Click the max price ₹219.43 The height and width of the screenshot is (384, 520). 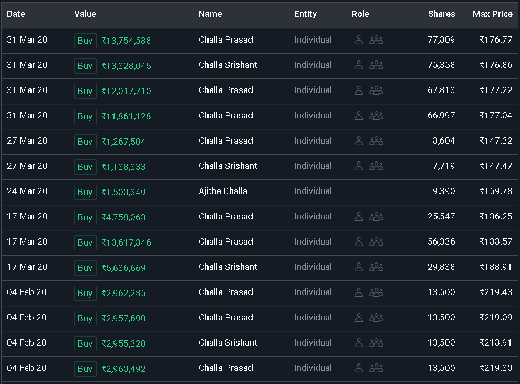pos(496,292)
